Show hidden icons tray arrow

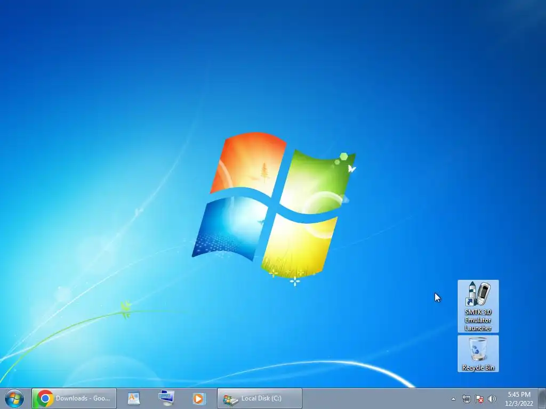point(453,399)
